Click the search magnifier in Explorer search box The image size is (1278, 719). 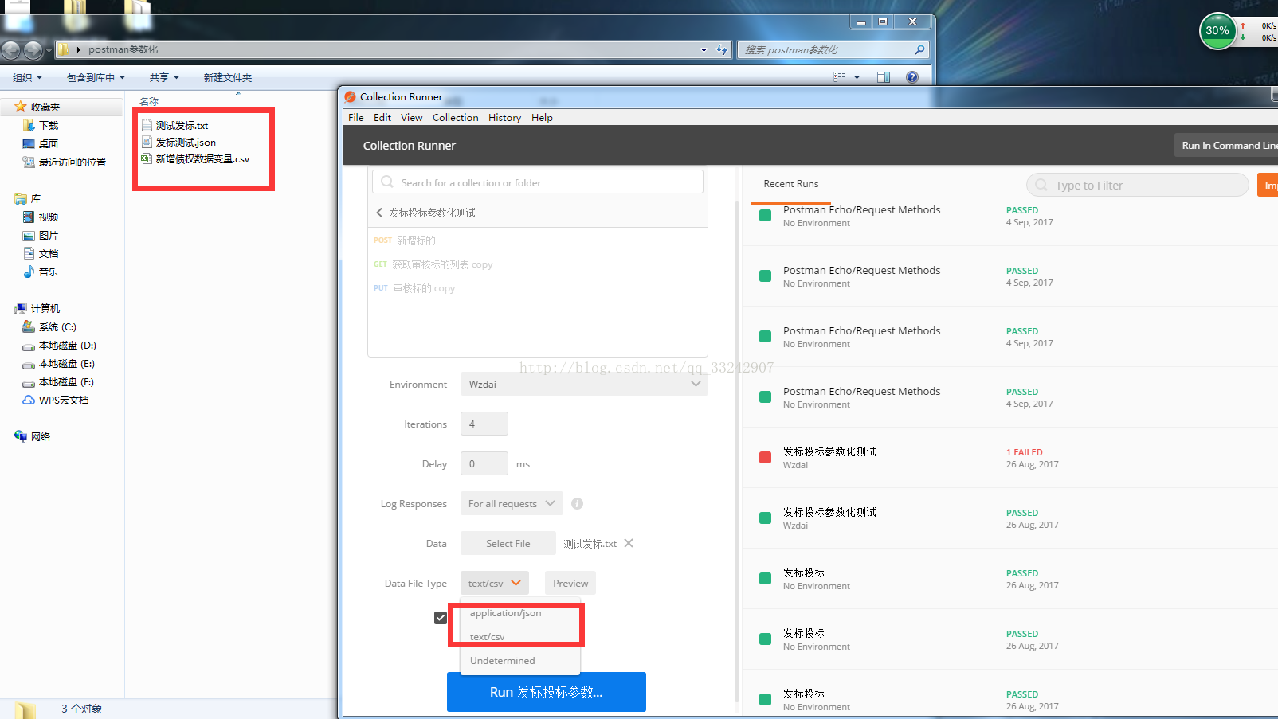[919, 49]
